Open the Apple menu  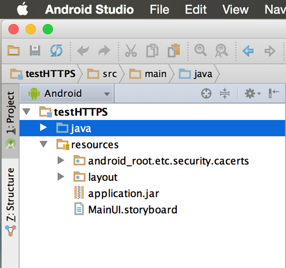coord(23,9)
